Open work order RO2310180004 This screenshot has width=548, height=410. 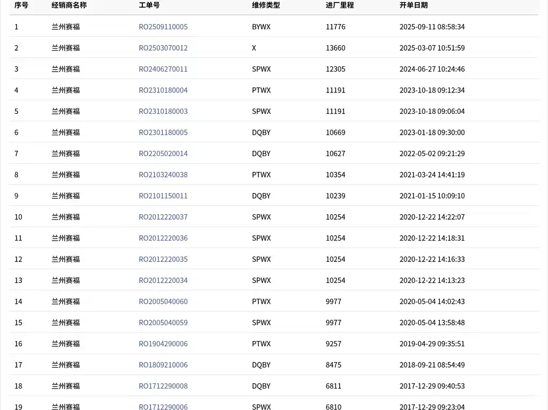click(163, 90)
